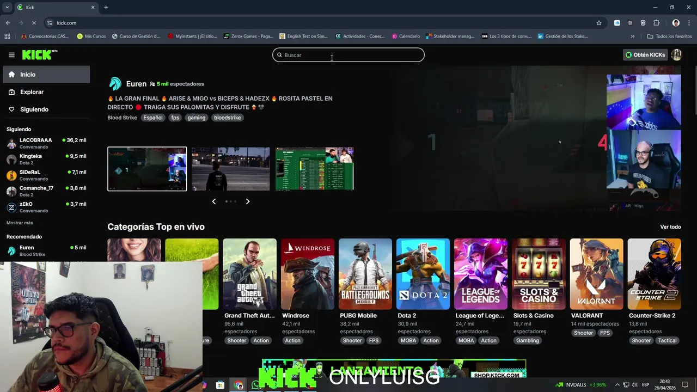
Task: Open the League of Legends category cover
Action: [481, 274]
